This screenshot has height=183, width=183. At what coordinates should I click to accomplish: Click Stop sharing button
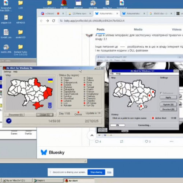(x=96, y=172)
